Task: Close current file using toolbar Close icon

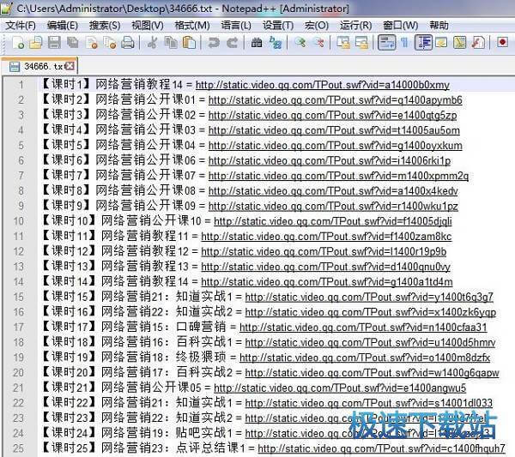Action: tap(91, 43)
